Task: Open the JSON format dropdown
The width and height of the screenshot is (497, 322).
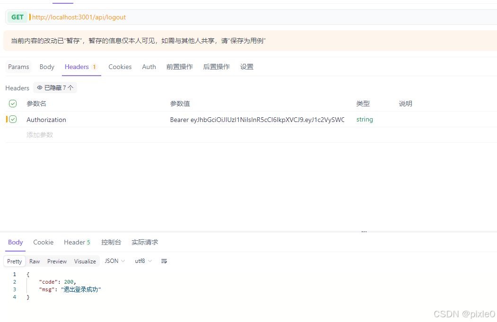Action: tap(114, 261)
